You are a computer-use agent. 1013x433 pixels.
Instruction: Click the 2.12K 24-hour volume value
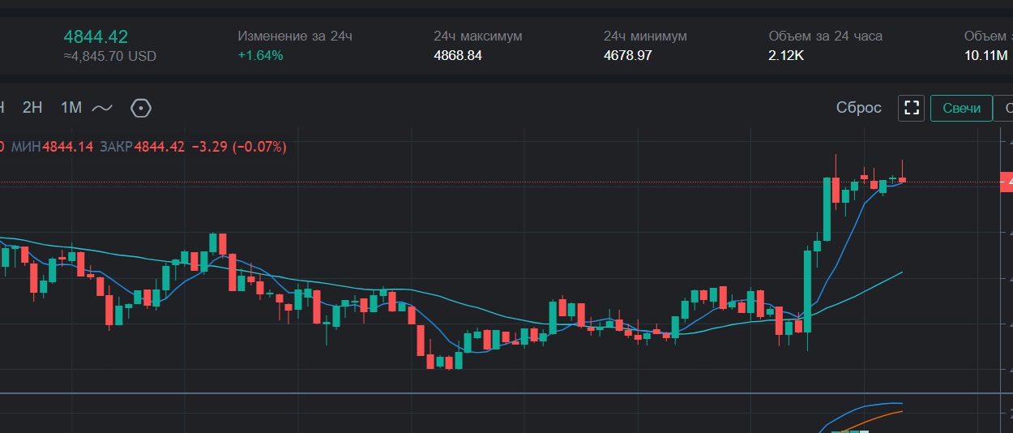(786, 56)
